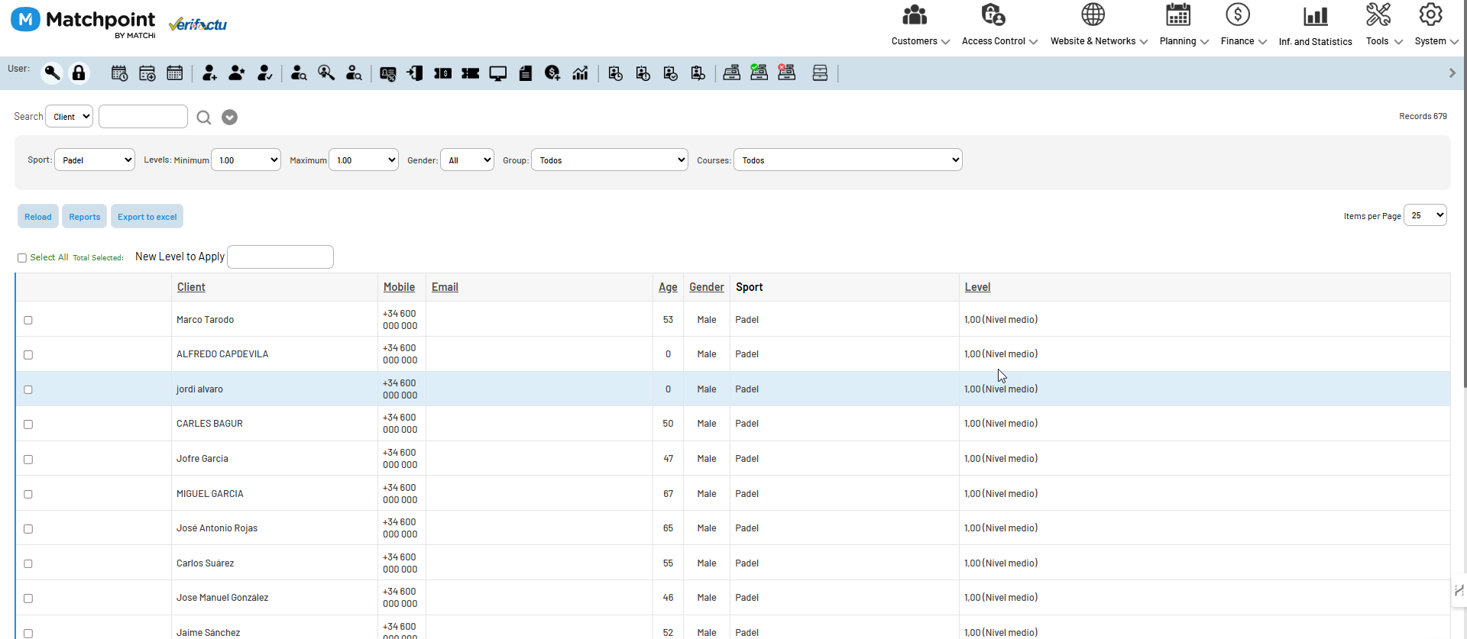Screen dimensions: 1467x639
Task: Click the add customer person-plus icon
Action: [x=209, y=73]
